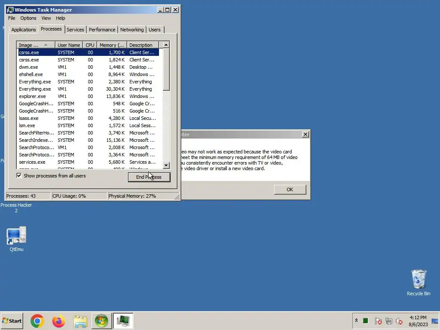The width and height of the screenshot is (440, 330).
Task: Select the lsass.exe process row
Action: (x=89, y=118)
